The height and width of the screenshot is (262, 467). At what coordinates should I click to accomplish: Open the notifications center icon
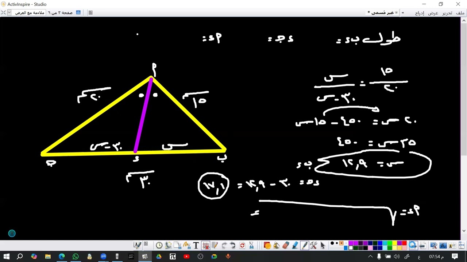point(455,257)
